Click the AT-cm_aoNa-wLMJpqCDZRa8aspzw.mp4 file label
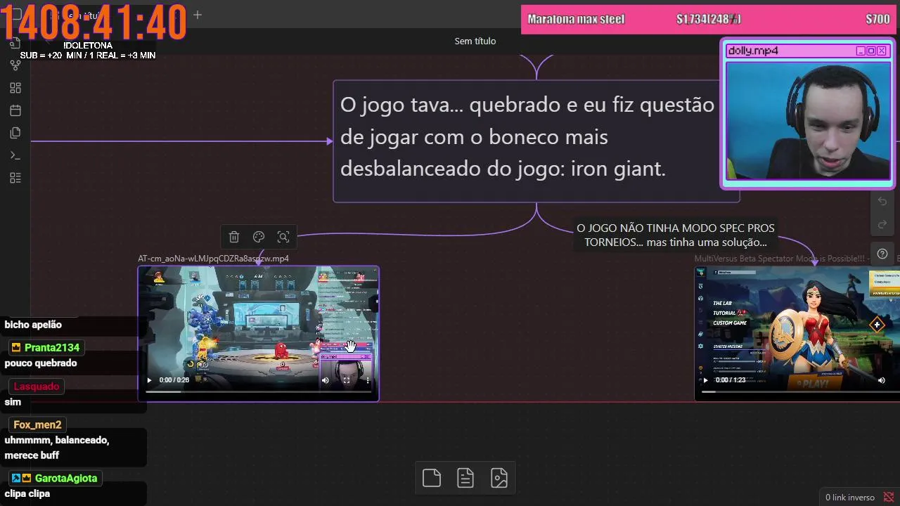 (213, 259)
